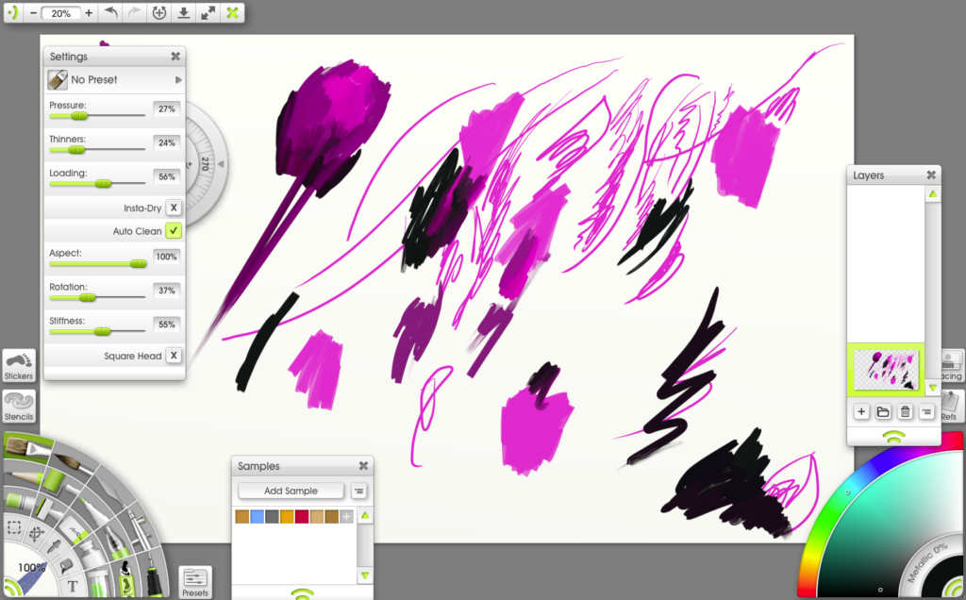Select the Felt Pen marker tool
Viewport: 966px width, 600px height.
tap(93, 510)
